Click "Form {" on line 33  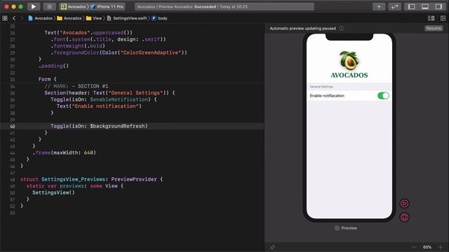[x=48, y=79]
